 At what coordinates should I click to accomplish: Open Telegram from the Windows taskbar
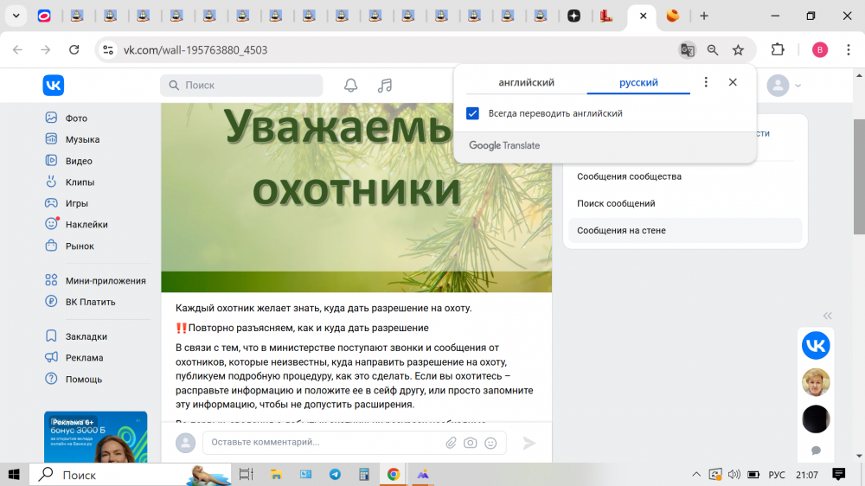tap(335, 475)
